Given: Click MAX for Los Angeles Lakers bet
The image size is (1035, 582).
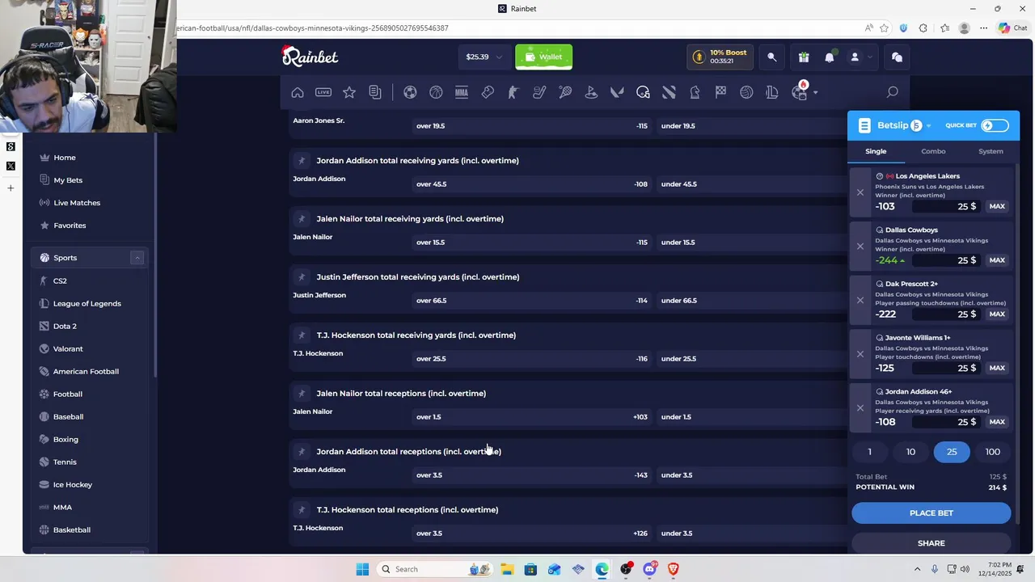Looking at the screenshot, I should tap(997, 206).
